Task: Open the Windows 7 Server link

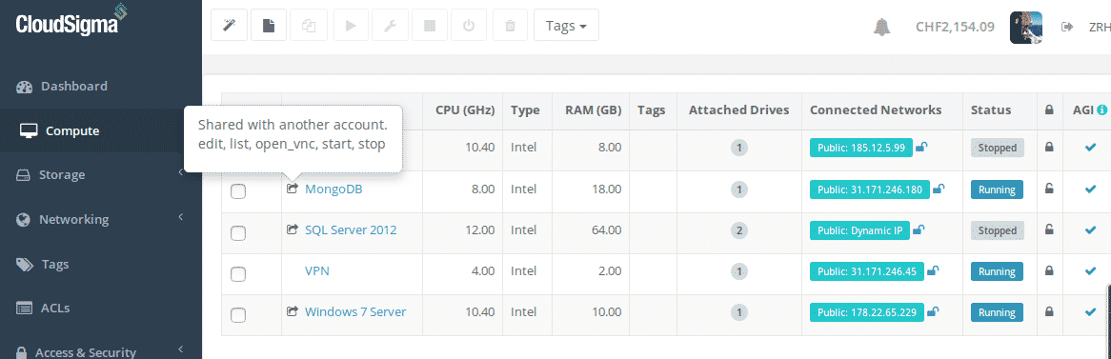Action: tap(355, 311)
